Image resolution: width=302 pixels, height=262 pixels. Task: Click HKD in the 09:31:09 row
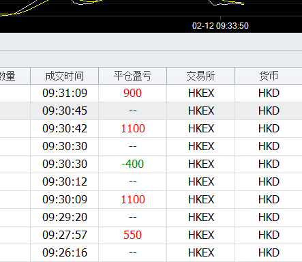[269, 93]
